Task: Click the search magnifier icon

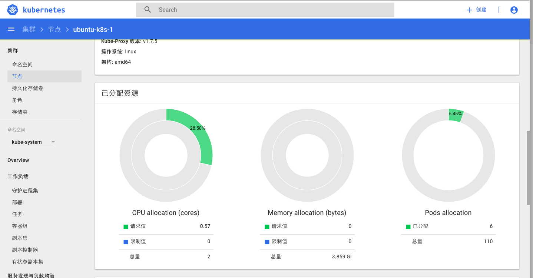Action: point(148,10)
